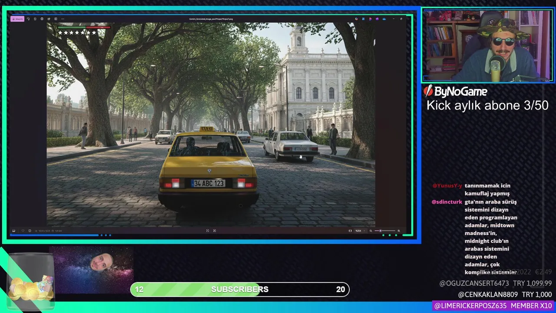Click the zoom out magnifier icon

tap(371, 231)
